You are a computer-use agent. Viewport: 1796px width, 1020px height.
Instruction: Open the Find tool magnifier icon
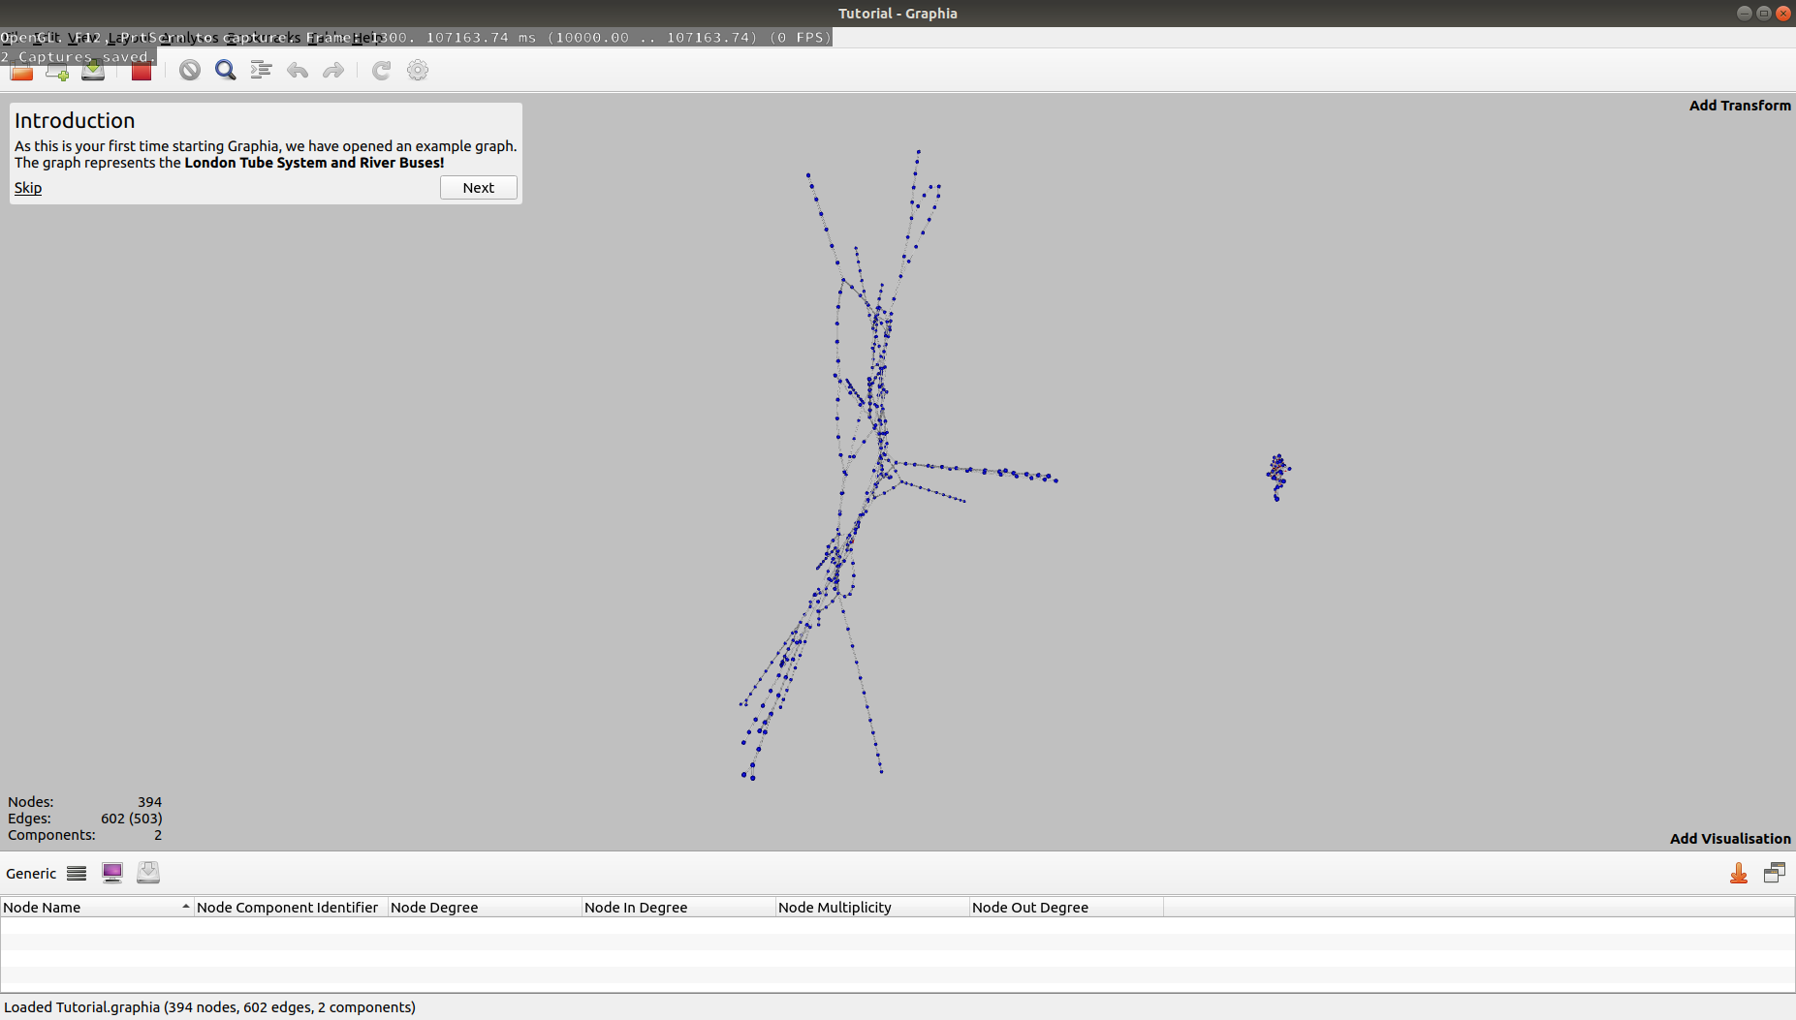tap(225, 70)
